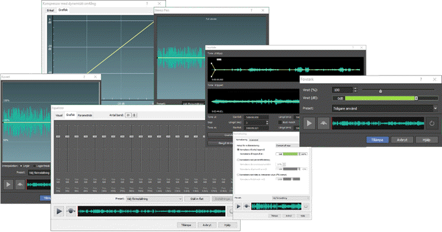Click Antal band value field in Equalizer
Image resolution: width=442 pixels, height=232 pixels.
tap(128, 115)
